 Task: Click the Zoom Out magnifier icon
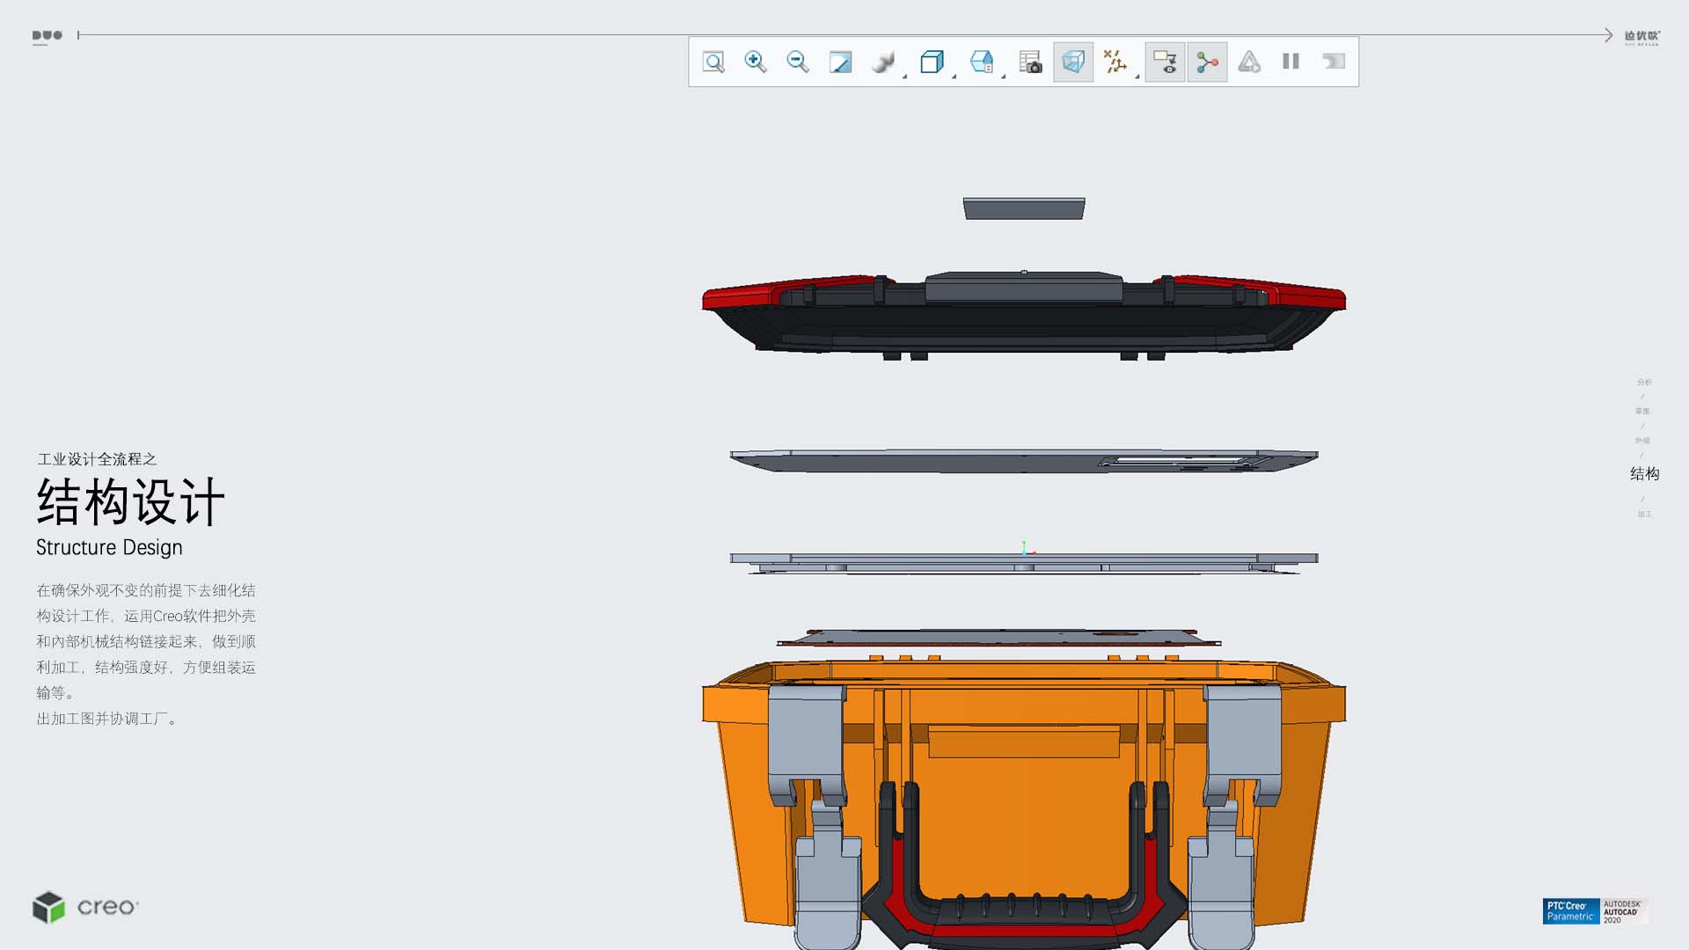tap(798, 62)
